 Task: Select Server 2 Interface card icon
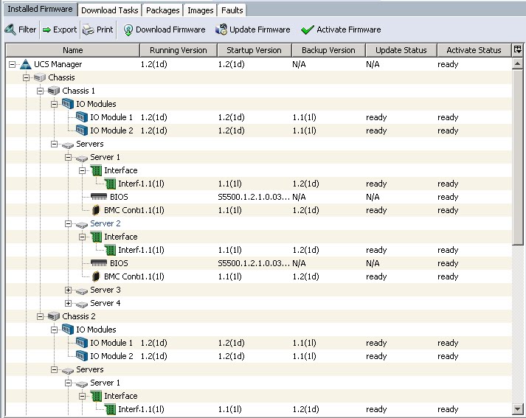(x=97, y=237)
